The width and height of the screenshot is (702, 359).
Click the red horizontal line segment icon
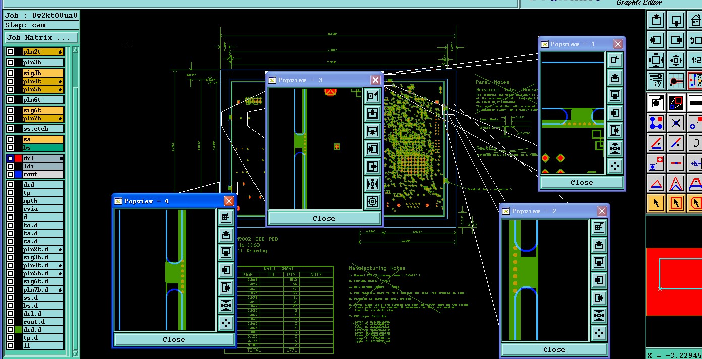point(676,163)
